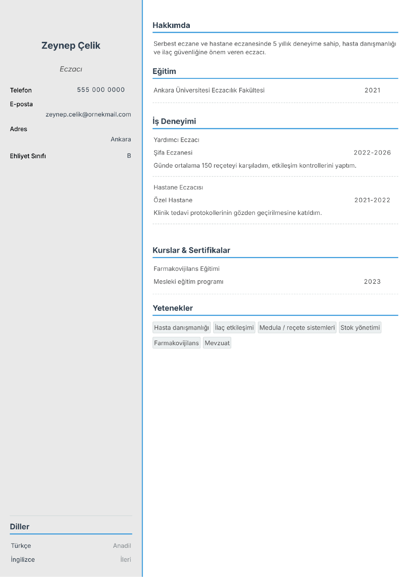Select the Hastane Eczacısı job title

pos(178,187)
